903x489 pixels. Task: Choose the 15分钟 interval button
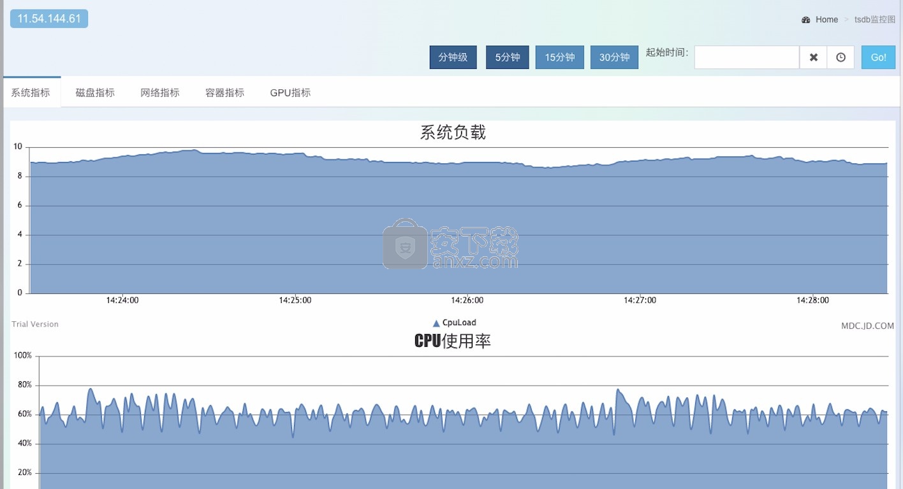[x=560, y=57]
